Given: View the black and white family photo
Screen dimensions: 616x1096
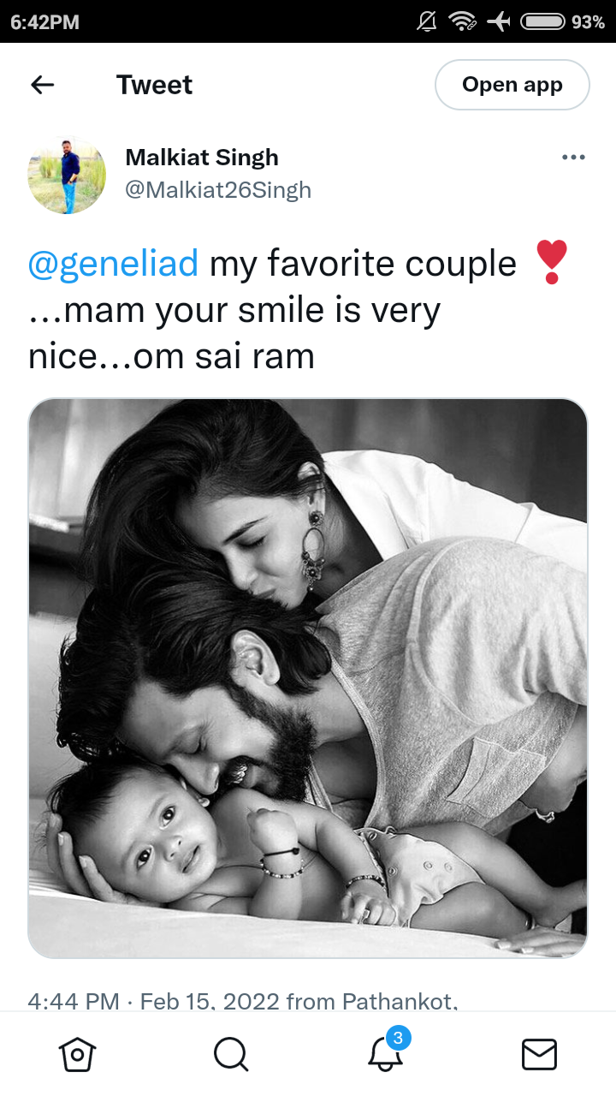Looking at the screenshot, I should [x=308, y=678].
